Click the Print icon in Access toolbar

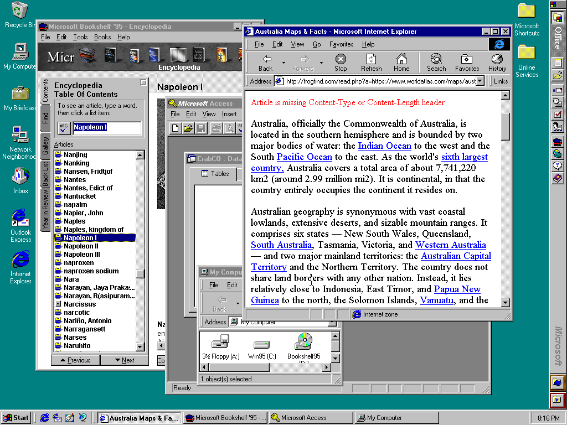pos(217,128)
